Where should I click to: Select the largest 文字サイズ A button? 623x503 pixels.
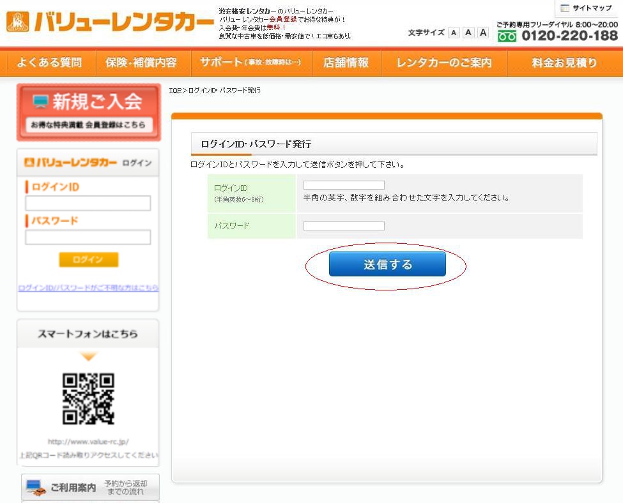483,33
